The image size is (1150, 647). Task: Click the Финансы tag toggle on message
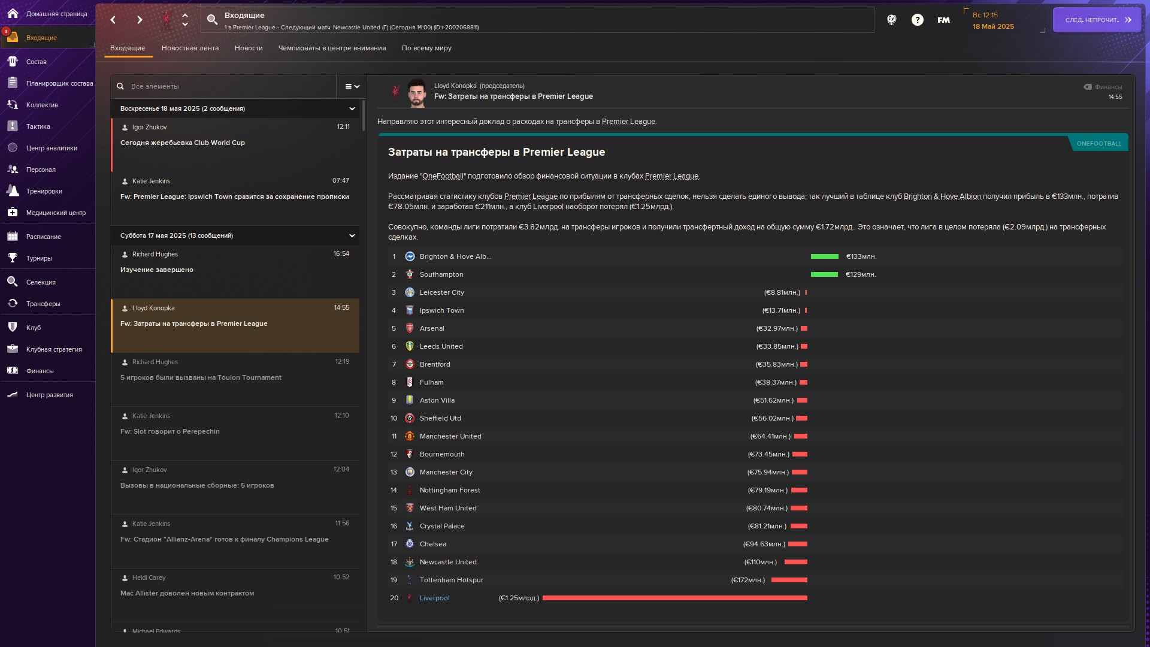point(1103,87)
